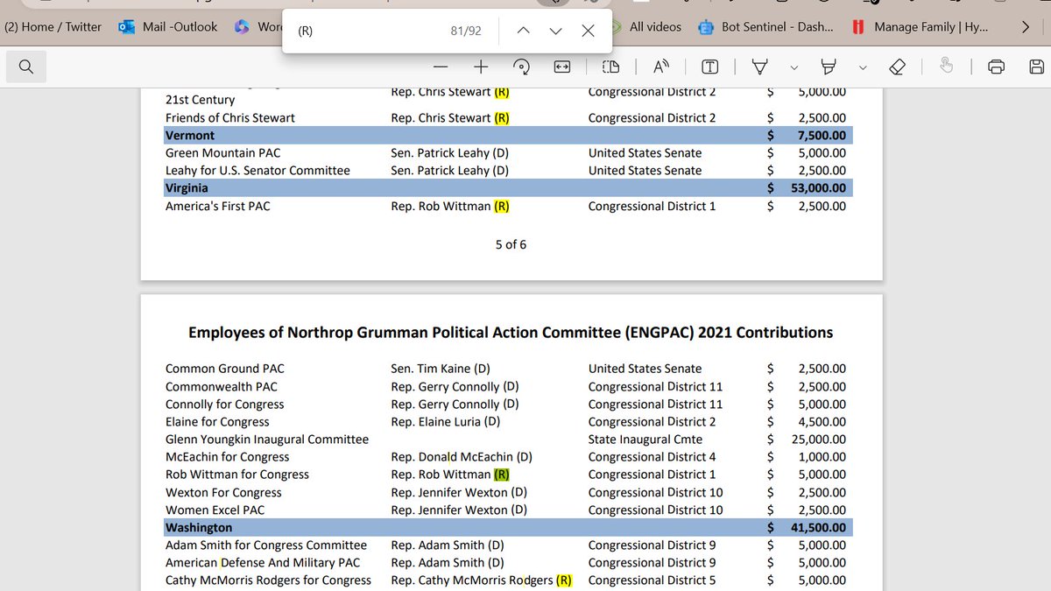Click 'American Defense And Military PAC'
This screenshot has width=1051, height=591.
click(263, 562)
